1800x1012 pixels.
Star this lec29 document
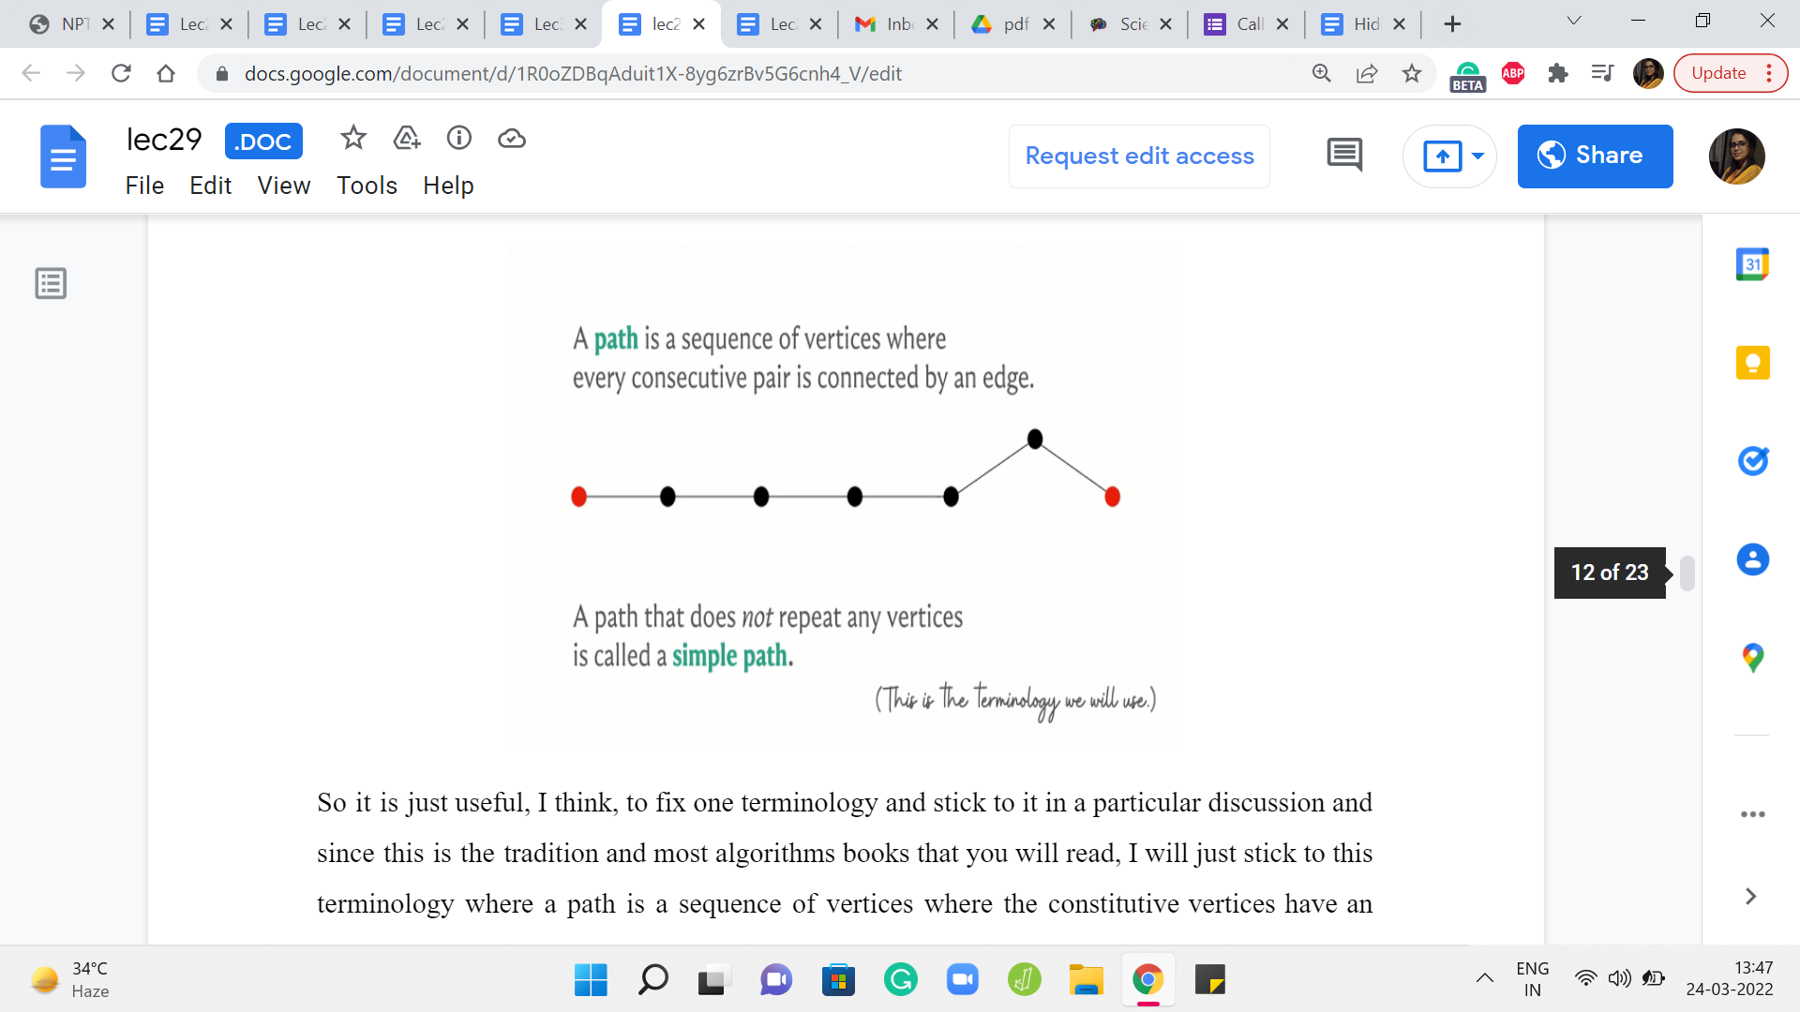click(x=352, y=139)
